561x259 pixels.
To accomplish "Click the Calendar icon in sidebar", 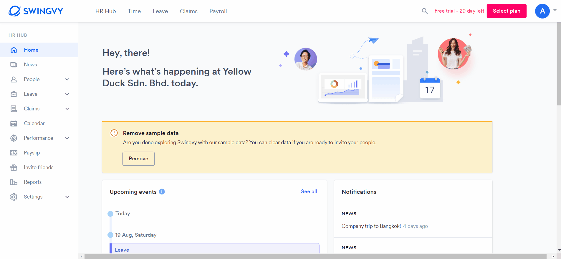I will pyautogui.click(x=14, y=123).
